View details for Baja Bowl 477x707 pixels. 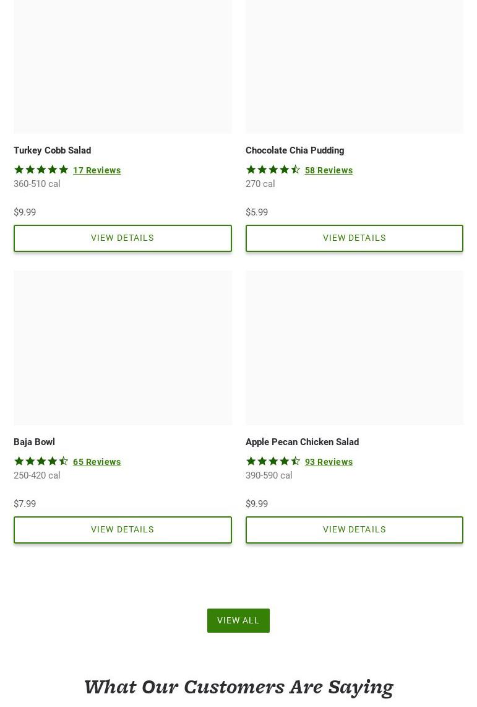click(122, 530)
